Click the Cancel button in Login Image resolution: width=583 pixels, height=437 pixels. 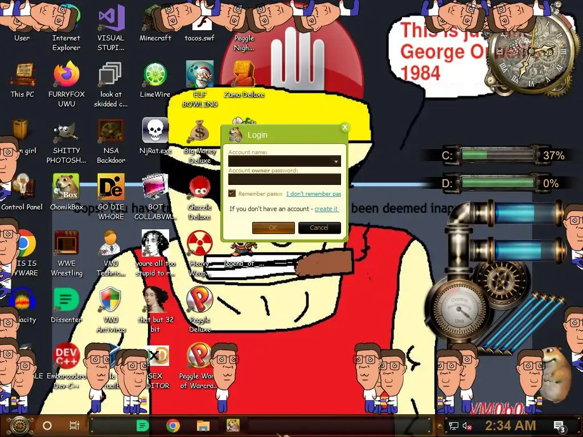click(x=319, y=228)
